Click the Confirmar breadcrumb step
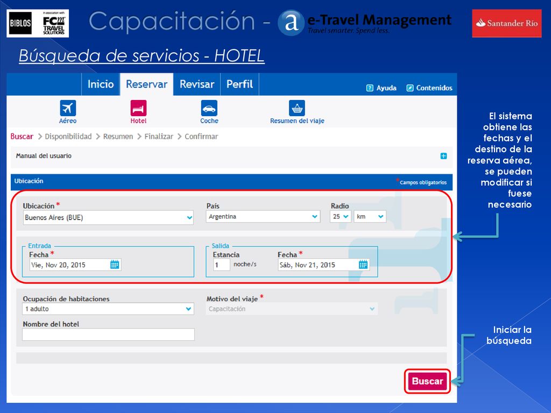Screen dimensions: 551x413 (x=201, y=136)
